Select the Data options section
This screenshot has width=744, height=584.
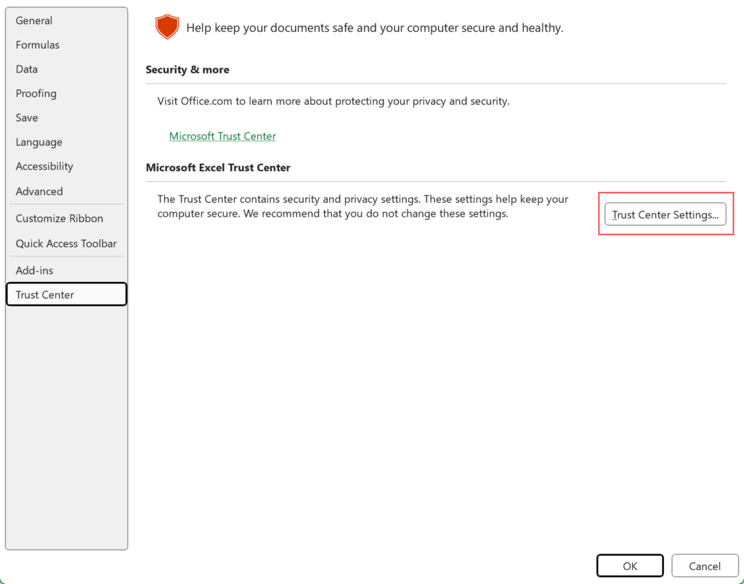[26, 69]
